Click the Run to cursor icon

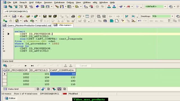127,16
